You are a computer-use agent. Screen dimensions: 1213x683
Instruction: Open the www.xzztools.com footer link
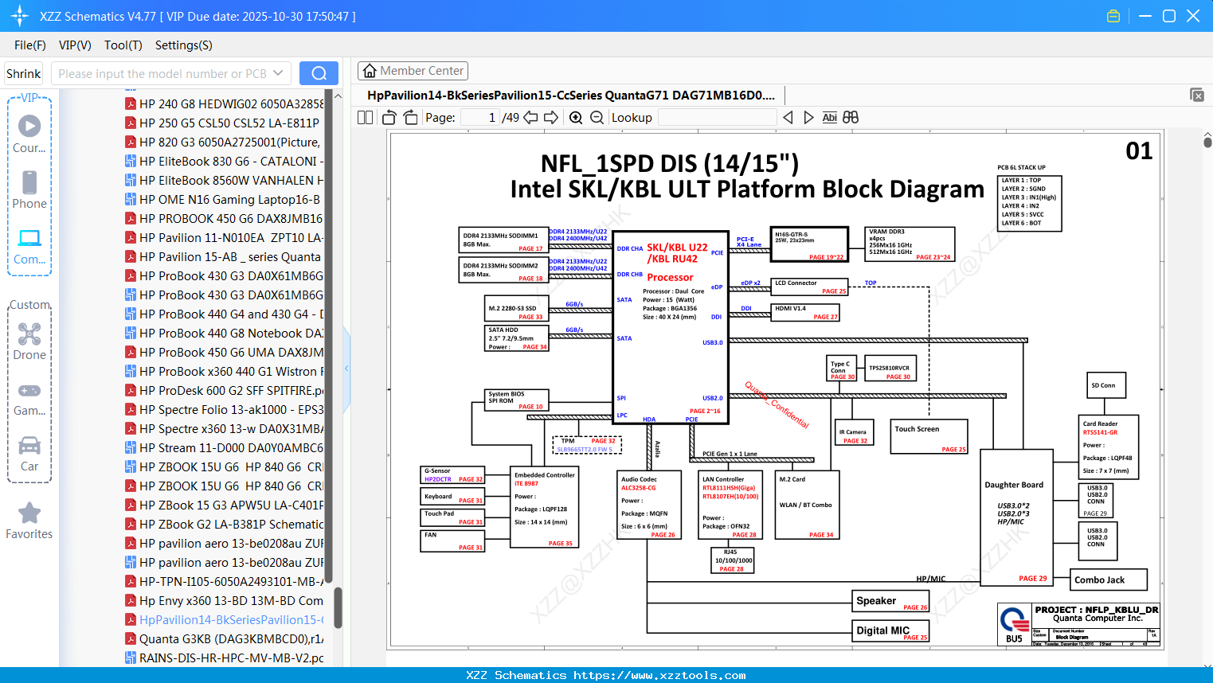[x=659, y=675]
